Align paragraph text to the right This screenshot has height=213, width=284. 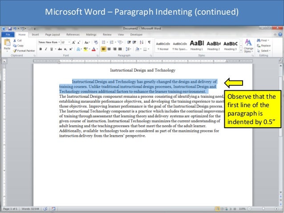coord(114,49)
